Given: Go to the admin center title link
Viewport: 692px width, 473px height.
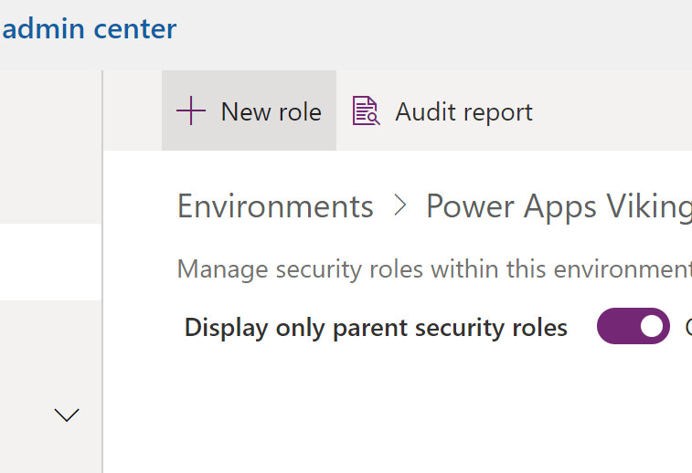Looking at the screenshot, I should point(89,28).
